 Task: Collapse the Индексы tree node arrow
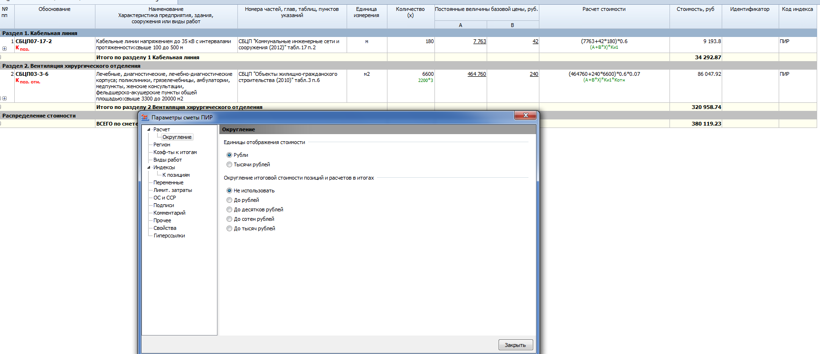pos(149,167)
